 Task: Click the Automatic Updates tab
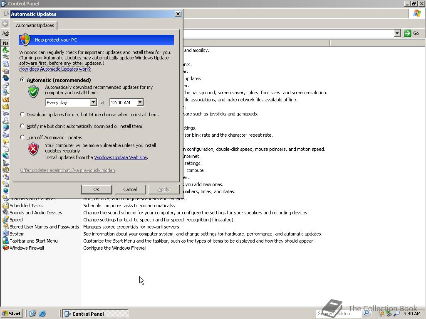click(35, 25)
